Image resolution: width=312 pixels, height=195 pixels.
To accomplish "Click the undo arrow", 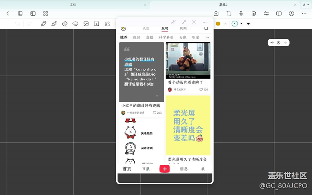I will coord(17,24).
